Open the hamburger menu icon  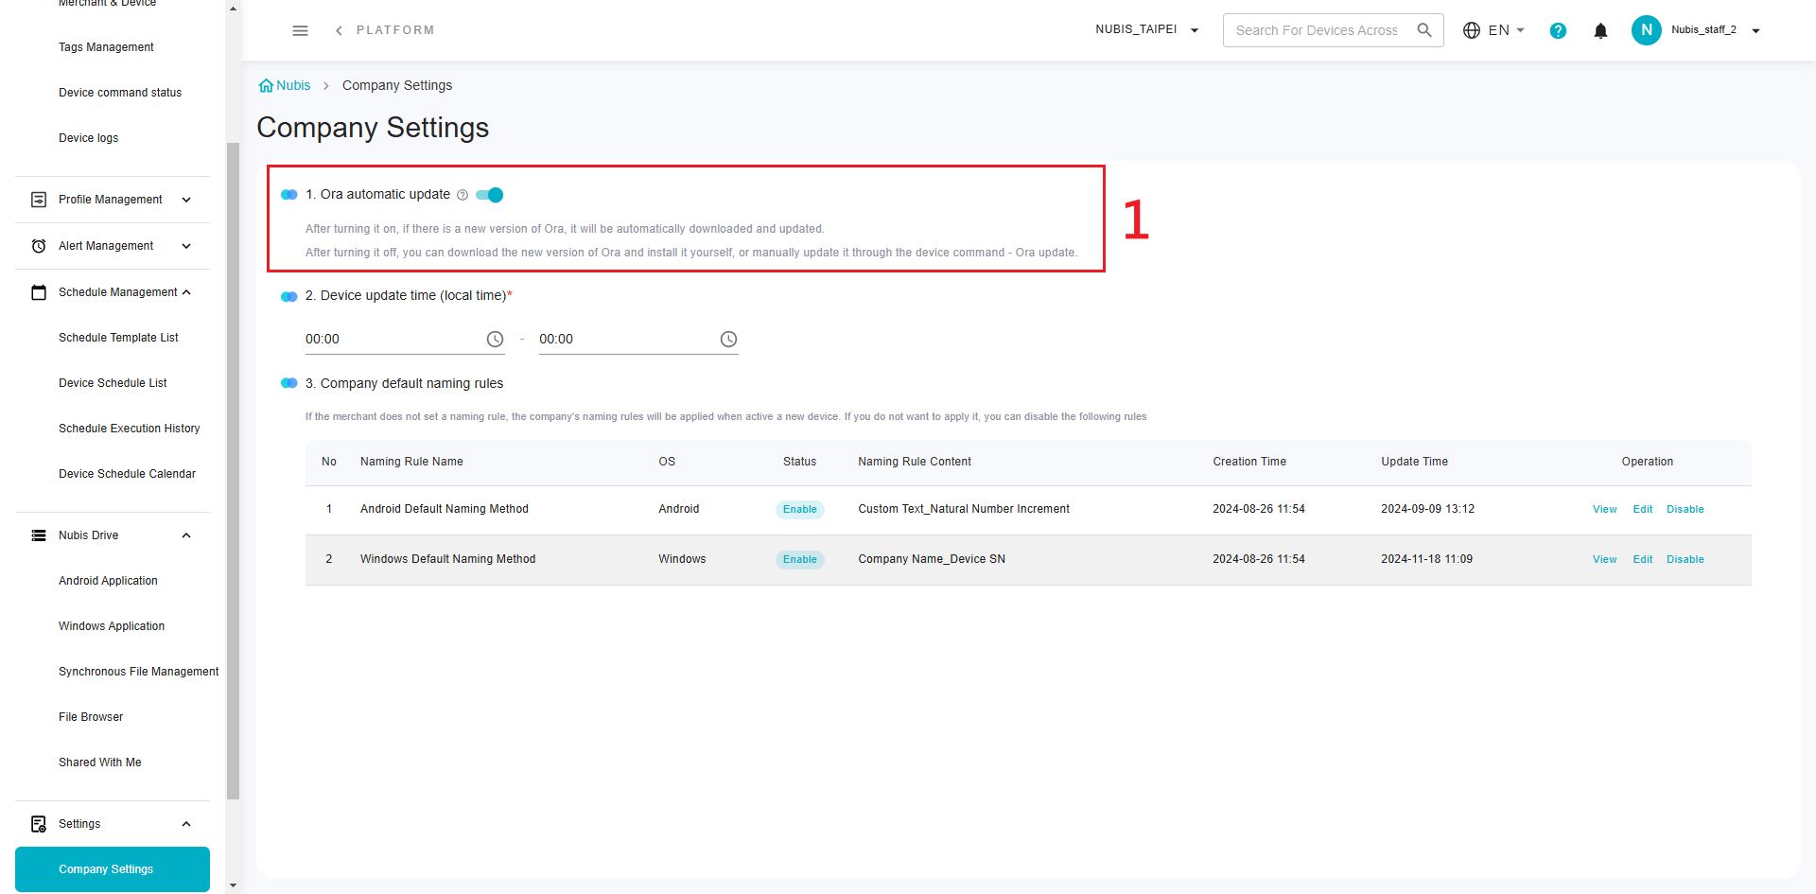(300, 30)
